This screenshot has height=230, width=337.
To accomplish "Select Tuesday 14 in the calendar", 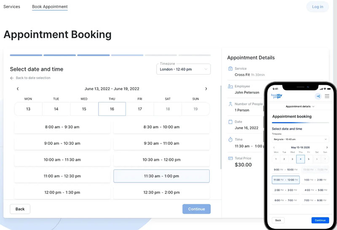I will [56, 109].
